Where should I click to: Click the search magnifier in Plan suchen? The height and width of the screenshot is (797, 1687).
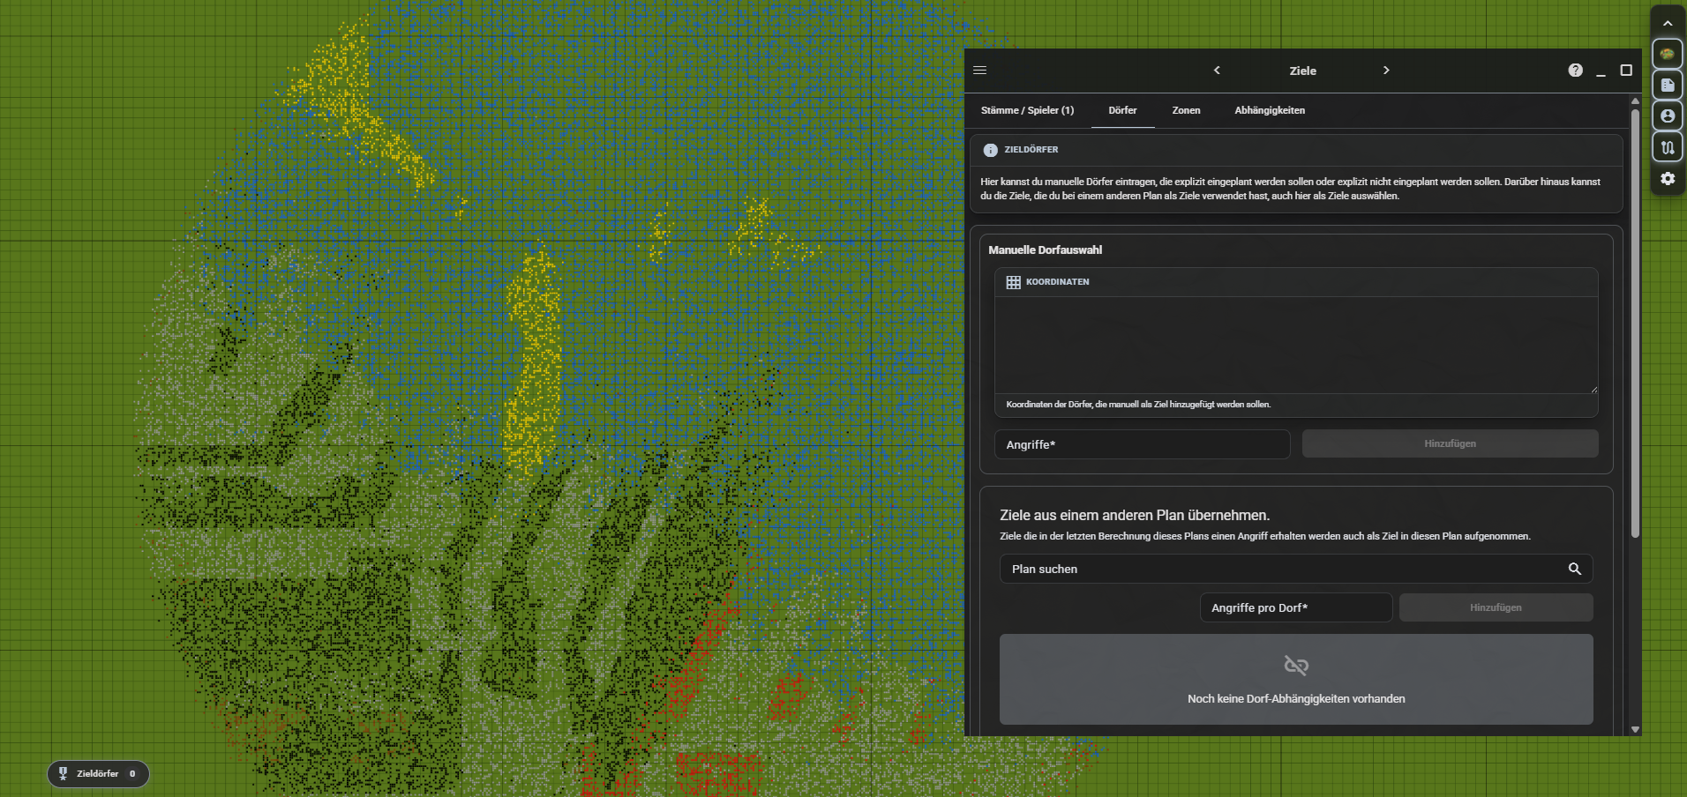coord(1575,570)
